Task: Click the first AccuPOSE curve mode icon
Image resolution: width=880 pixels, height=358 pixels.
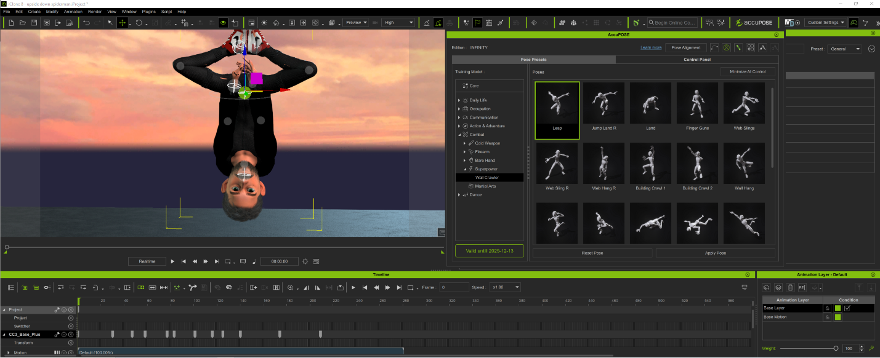Action: (714, 47)
